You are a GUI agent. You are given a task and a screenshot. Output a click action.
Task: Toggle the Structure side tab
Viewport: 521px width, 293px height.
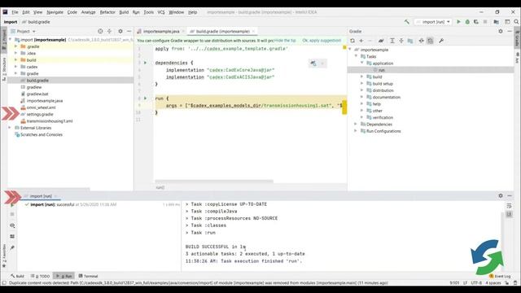click(x=4, y=68)
